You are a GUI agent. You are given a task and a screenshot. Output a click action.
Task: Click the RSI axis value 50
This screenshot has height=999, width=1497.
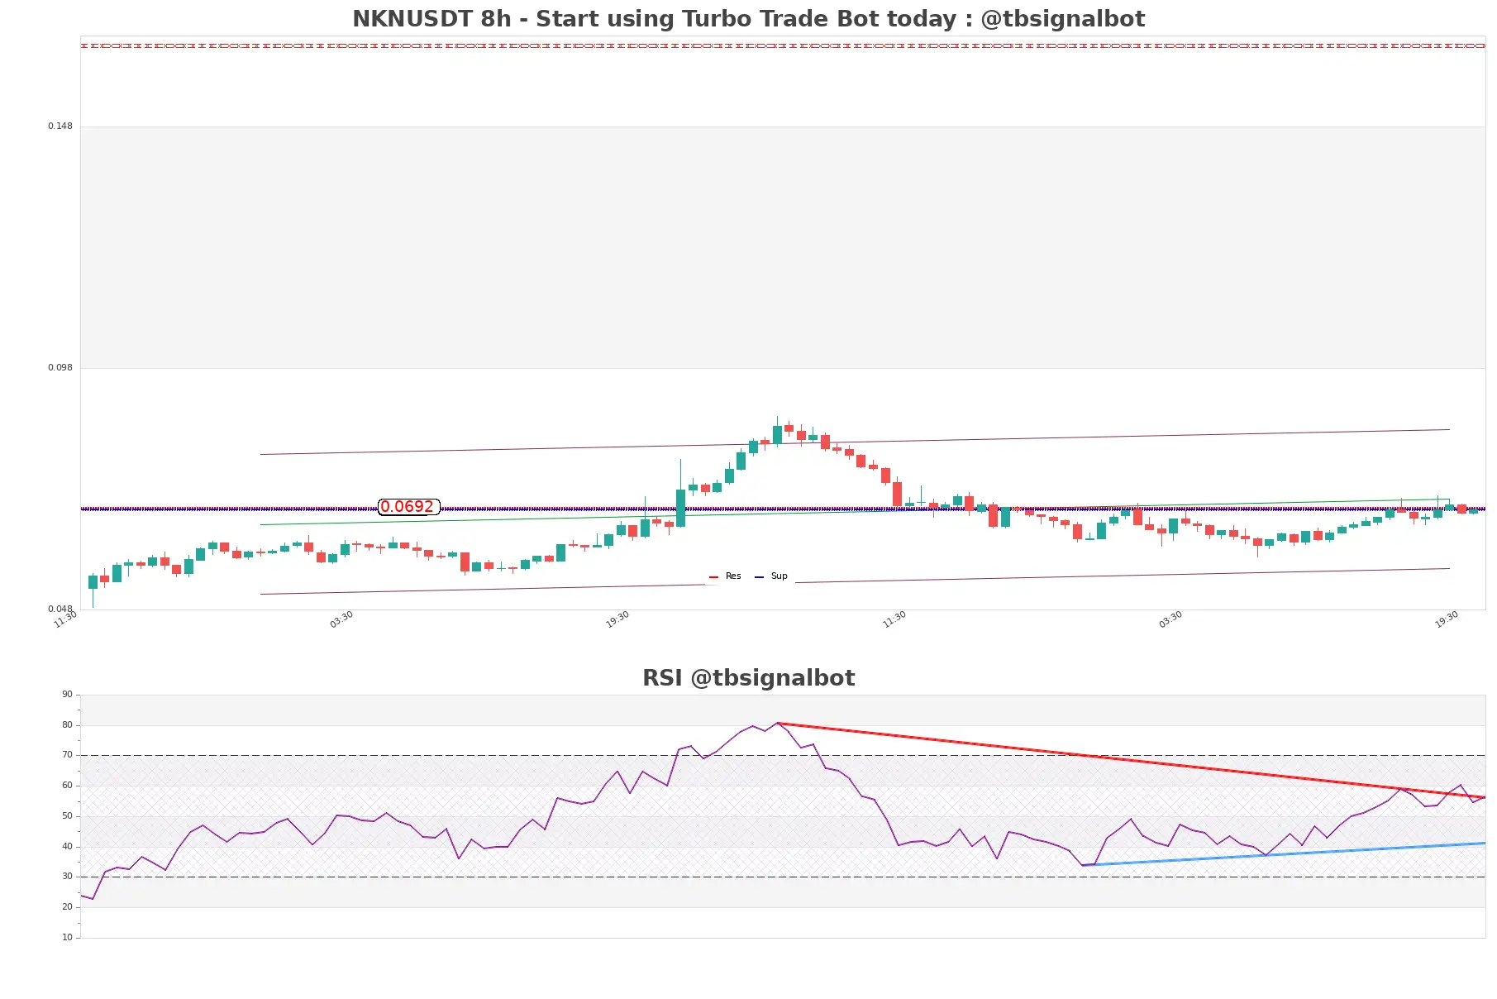[x=67, y=816]
